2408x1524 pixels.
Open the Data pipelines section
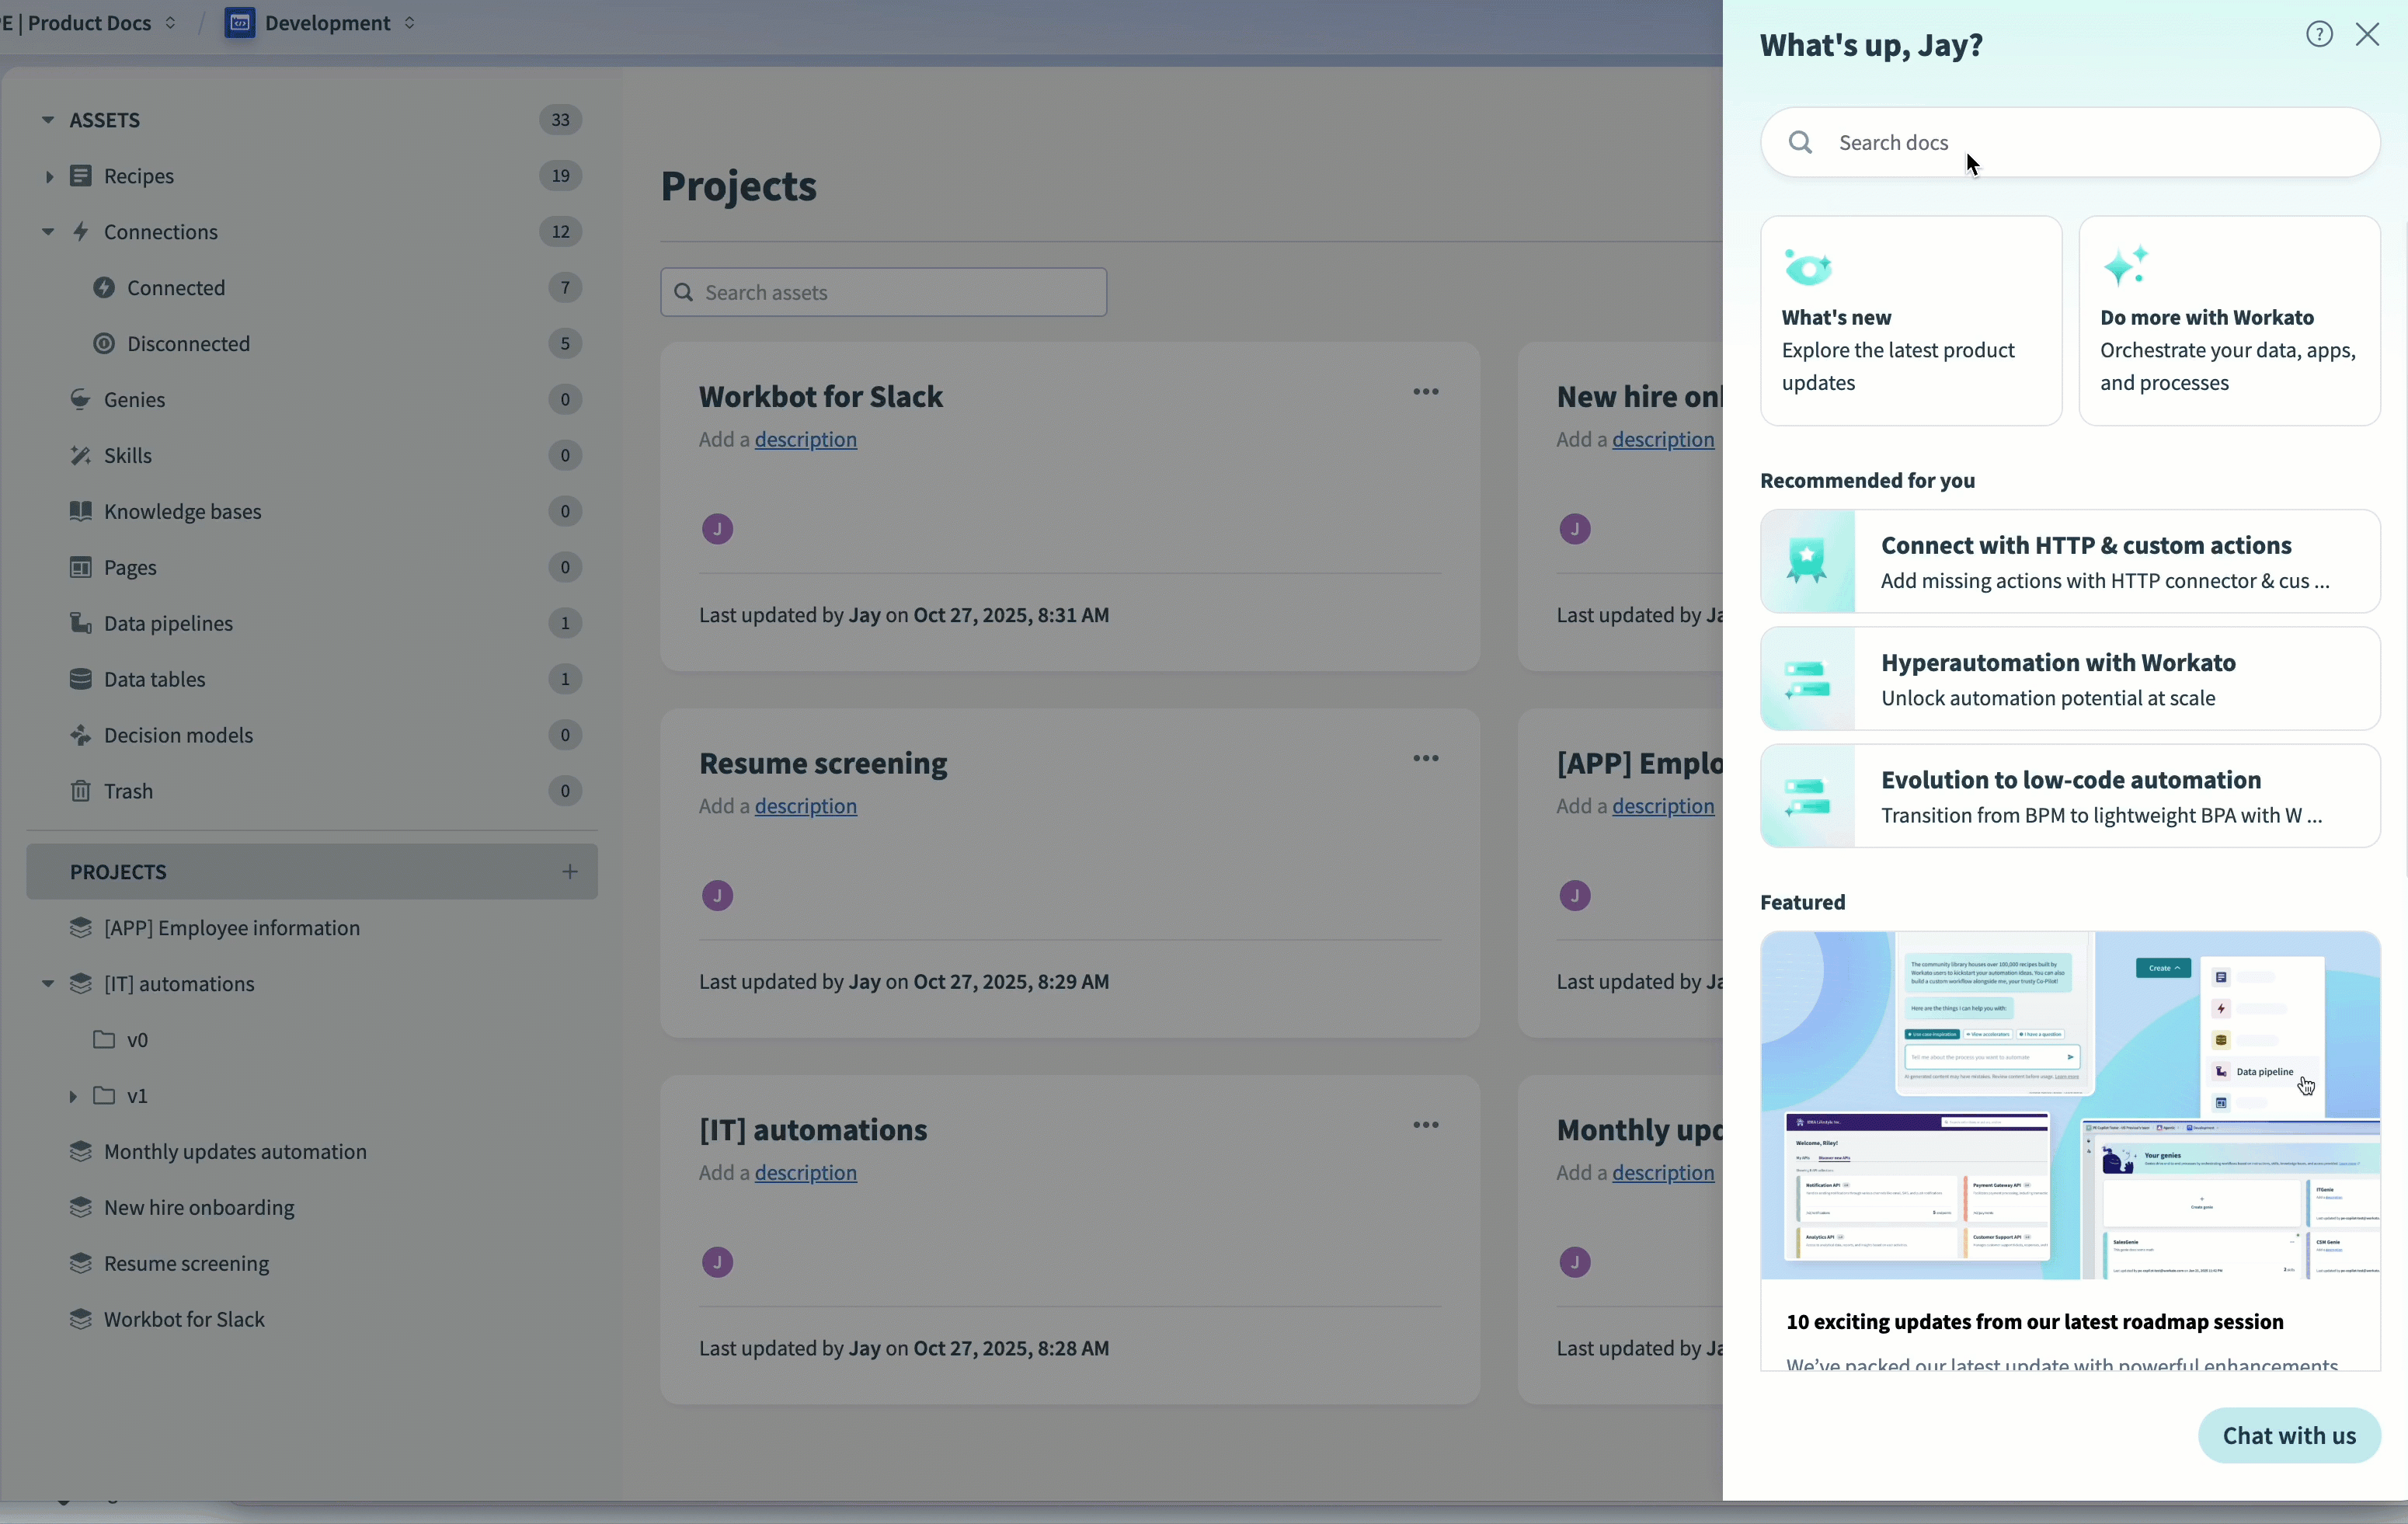point(168,624)
